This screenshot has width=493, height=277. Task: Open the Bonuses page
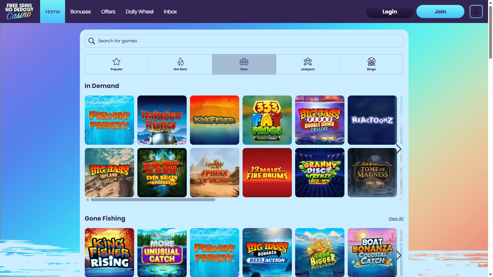click(x=81, y=11)
